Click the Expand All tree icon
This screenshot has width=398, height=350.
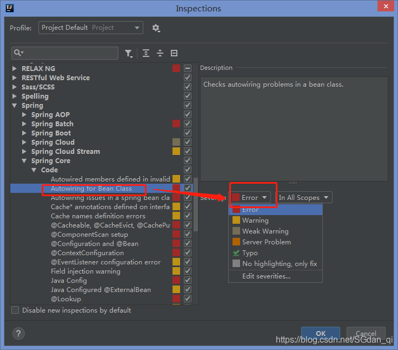(146, 53)
